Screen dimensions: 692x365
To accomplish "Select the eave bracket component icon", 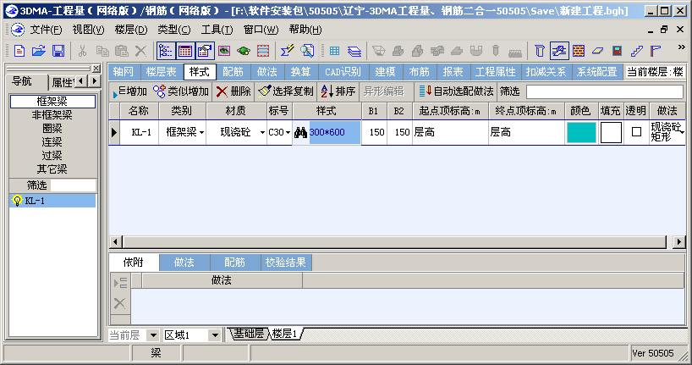I will pyautogui.click(x=656, y=51).
